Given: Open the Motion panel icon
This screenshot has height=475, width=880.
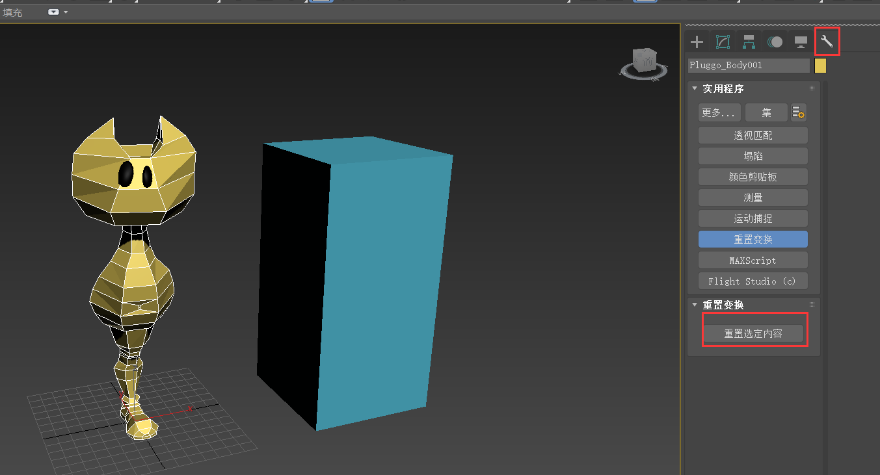Looking at the screenshot, I should pos(775,41).
